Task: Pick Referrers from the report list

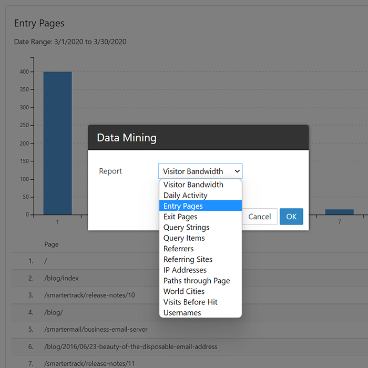Action: [x=200, y=249]
